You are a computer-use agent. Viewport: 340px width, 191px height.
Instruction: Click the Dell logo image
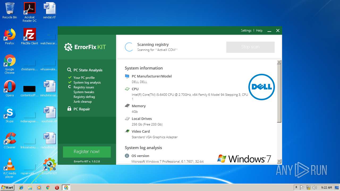point(261,87)
